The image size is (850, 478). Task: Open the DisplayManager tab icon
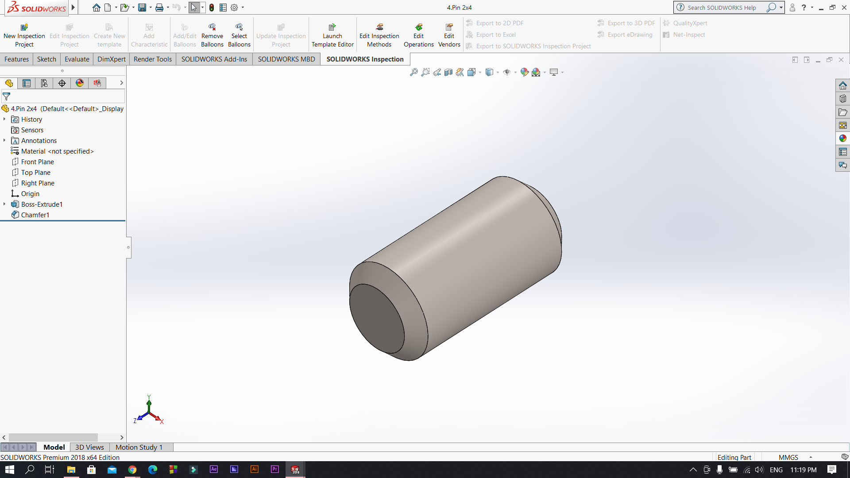(80, 83)
